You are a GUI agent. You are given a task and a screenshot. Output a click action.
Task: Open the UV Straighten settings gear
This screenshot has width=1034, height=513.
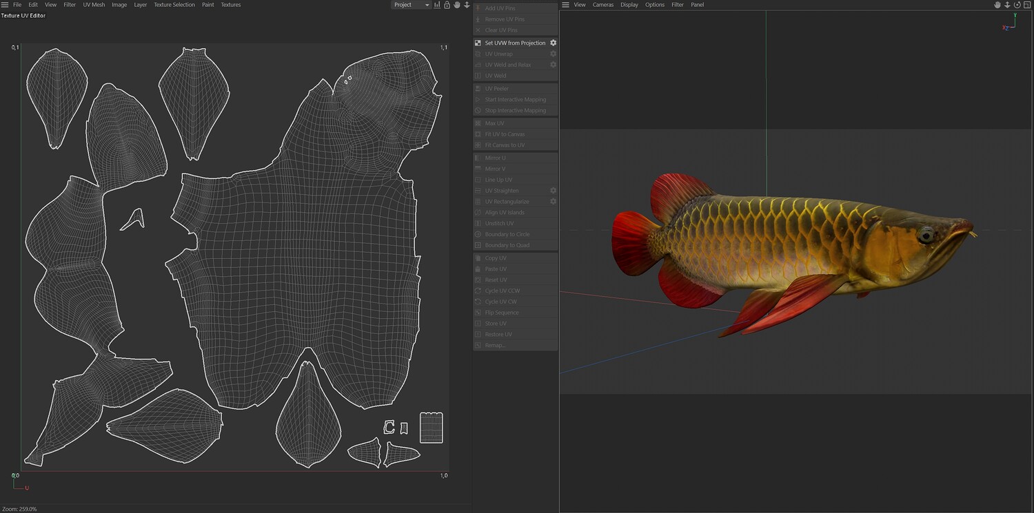553,191
